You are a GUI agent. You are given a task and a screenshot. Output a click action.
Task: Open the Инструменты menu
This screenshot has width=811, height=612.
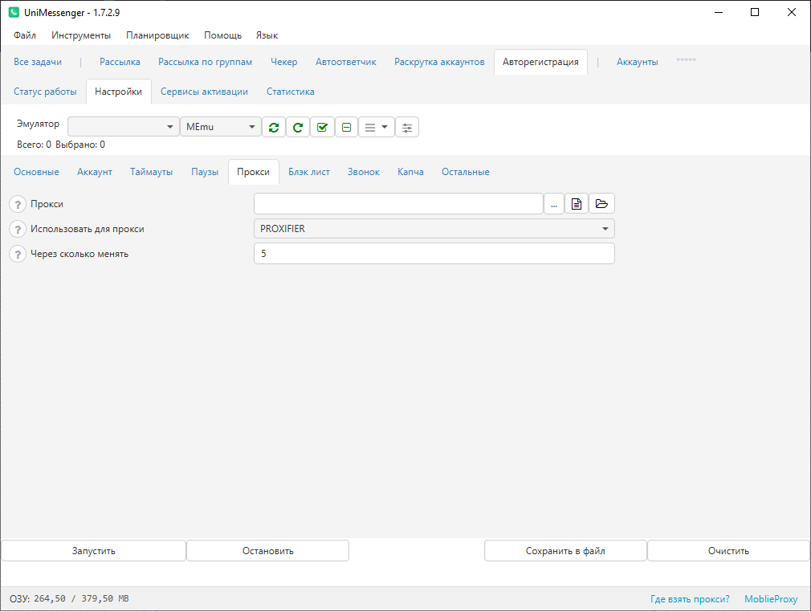81,35
